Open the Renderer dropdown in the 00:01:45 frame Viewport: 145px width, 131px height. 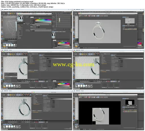click(x=35, y=54)
